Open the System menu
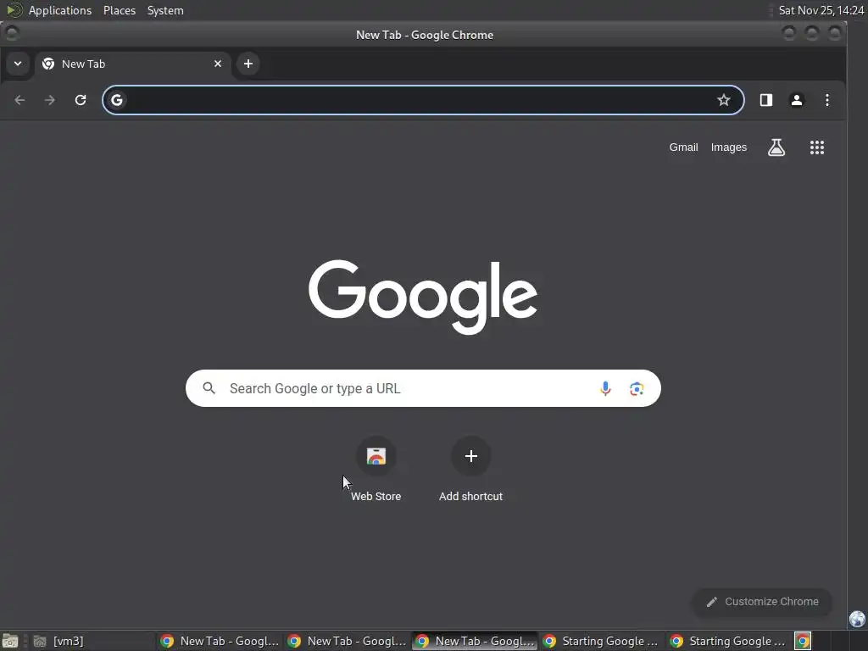Screen dimensions: 868x651 pyautogui.click(x=165, y=10)
